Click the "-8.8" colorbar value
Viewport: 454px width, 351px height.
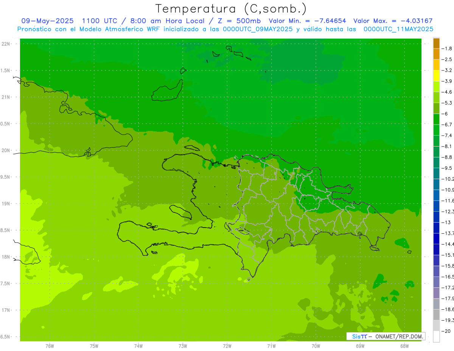coord(448,157)
